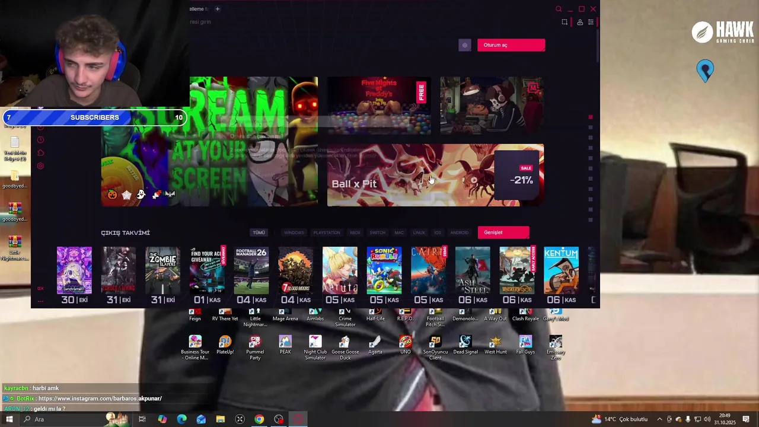The image size is (759, 427).
Task: Open the Ball x Pit sale banner
Action: click(x=435, y=175)
